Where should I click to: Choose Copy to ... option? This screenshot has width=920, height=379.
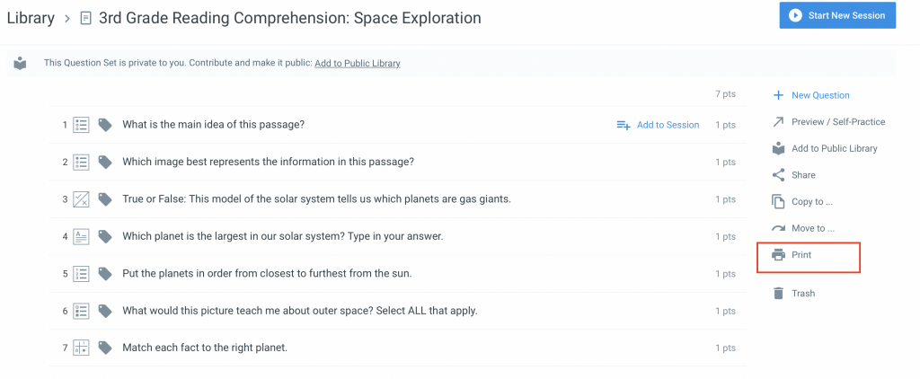811,202
